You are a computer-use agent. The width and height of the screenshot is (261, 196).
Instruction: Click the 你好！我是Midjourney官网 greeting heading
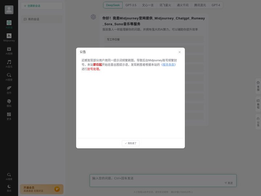pyautogui.click(x=153, y=21)
